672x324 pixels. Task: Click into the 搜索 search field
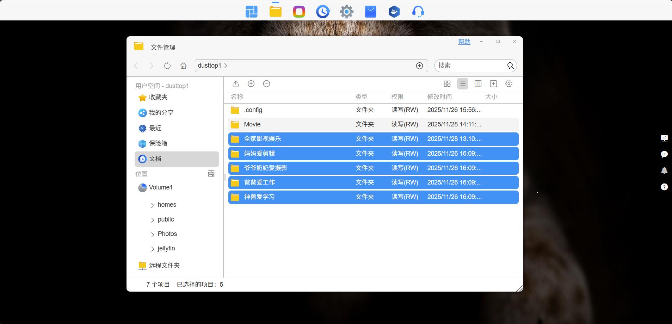point(470,66)
